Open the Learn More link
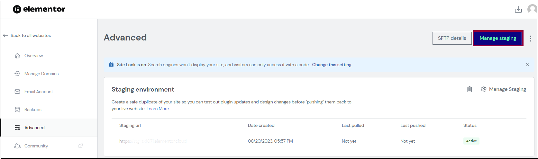538x159 pixels. click(158, 109)
